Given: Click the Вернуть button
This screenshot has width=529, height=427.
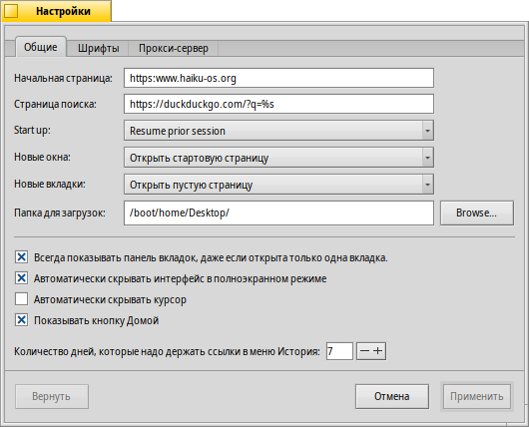Looking at the screenshot, I should tap(52, 396).
